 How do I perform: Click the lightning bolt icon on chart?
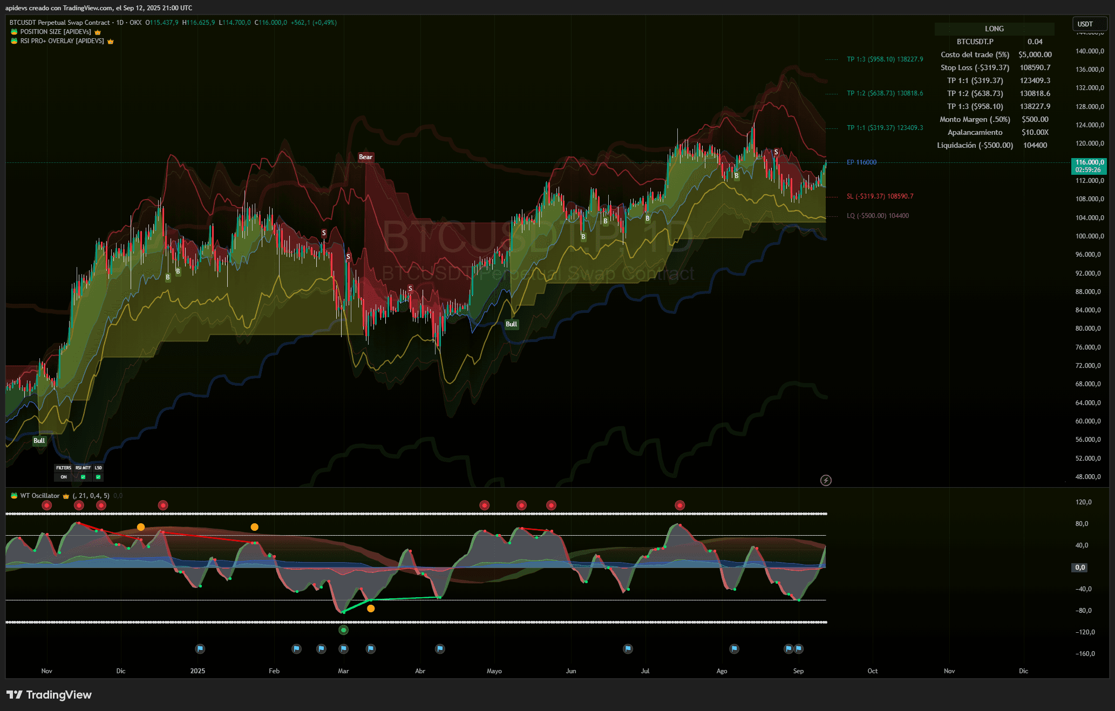point(826,480)
